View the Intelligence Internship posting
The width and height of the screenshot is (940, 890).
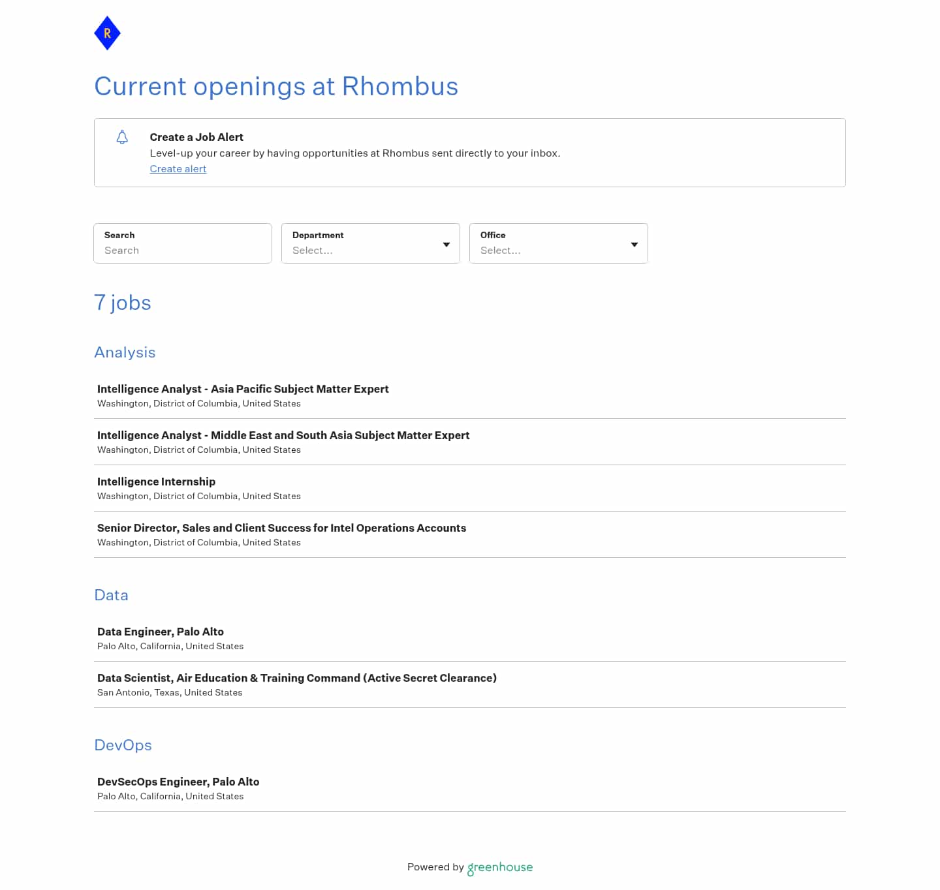coord(156,482)
